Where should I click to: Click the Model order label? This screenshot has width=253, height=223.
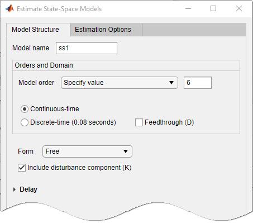(x=36, y=83)
